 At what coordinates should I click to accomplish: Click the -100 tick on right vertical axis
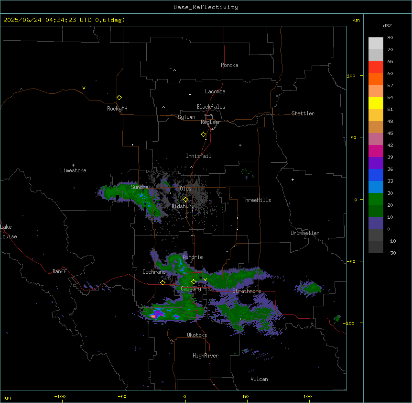(x=350, y=323)
